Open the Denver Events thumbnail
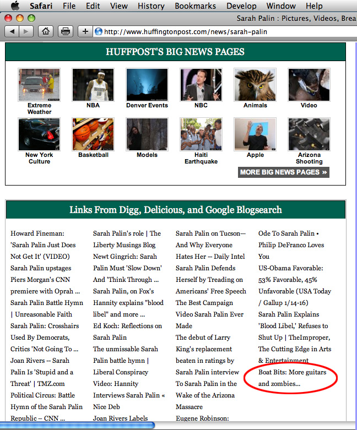357x430 pixels. 147,85
